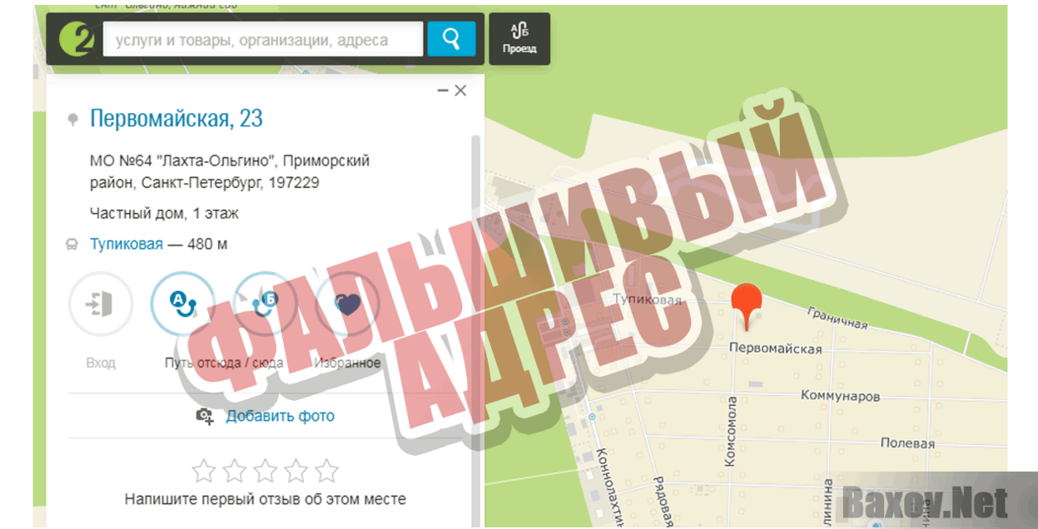Click the Комсомола street label on map
Screen dimensions: 1038x529
click(731, 431)
